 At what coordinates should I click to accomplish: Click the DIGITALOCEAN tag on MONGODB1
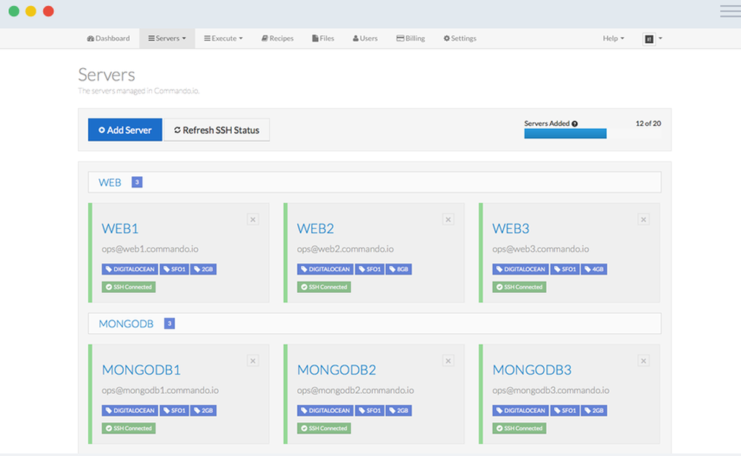[130, 411]
